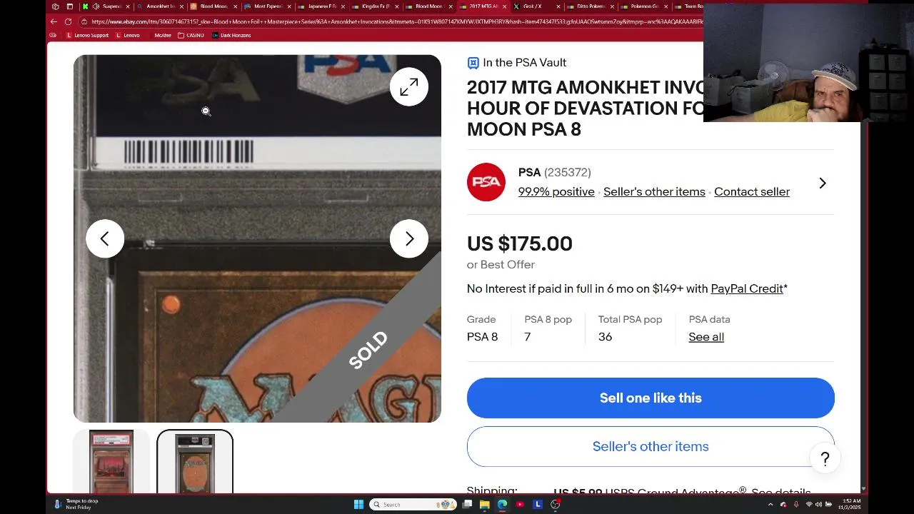Click the browser back arrow

tap(54, 21)
